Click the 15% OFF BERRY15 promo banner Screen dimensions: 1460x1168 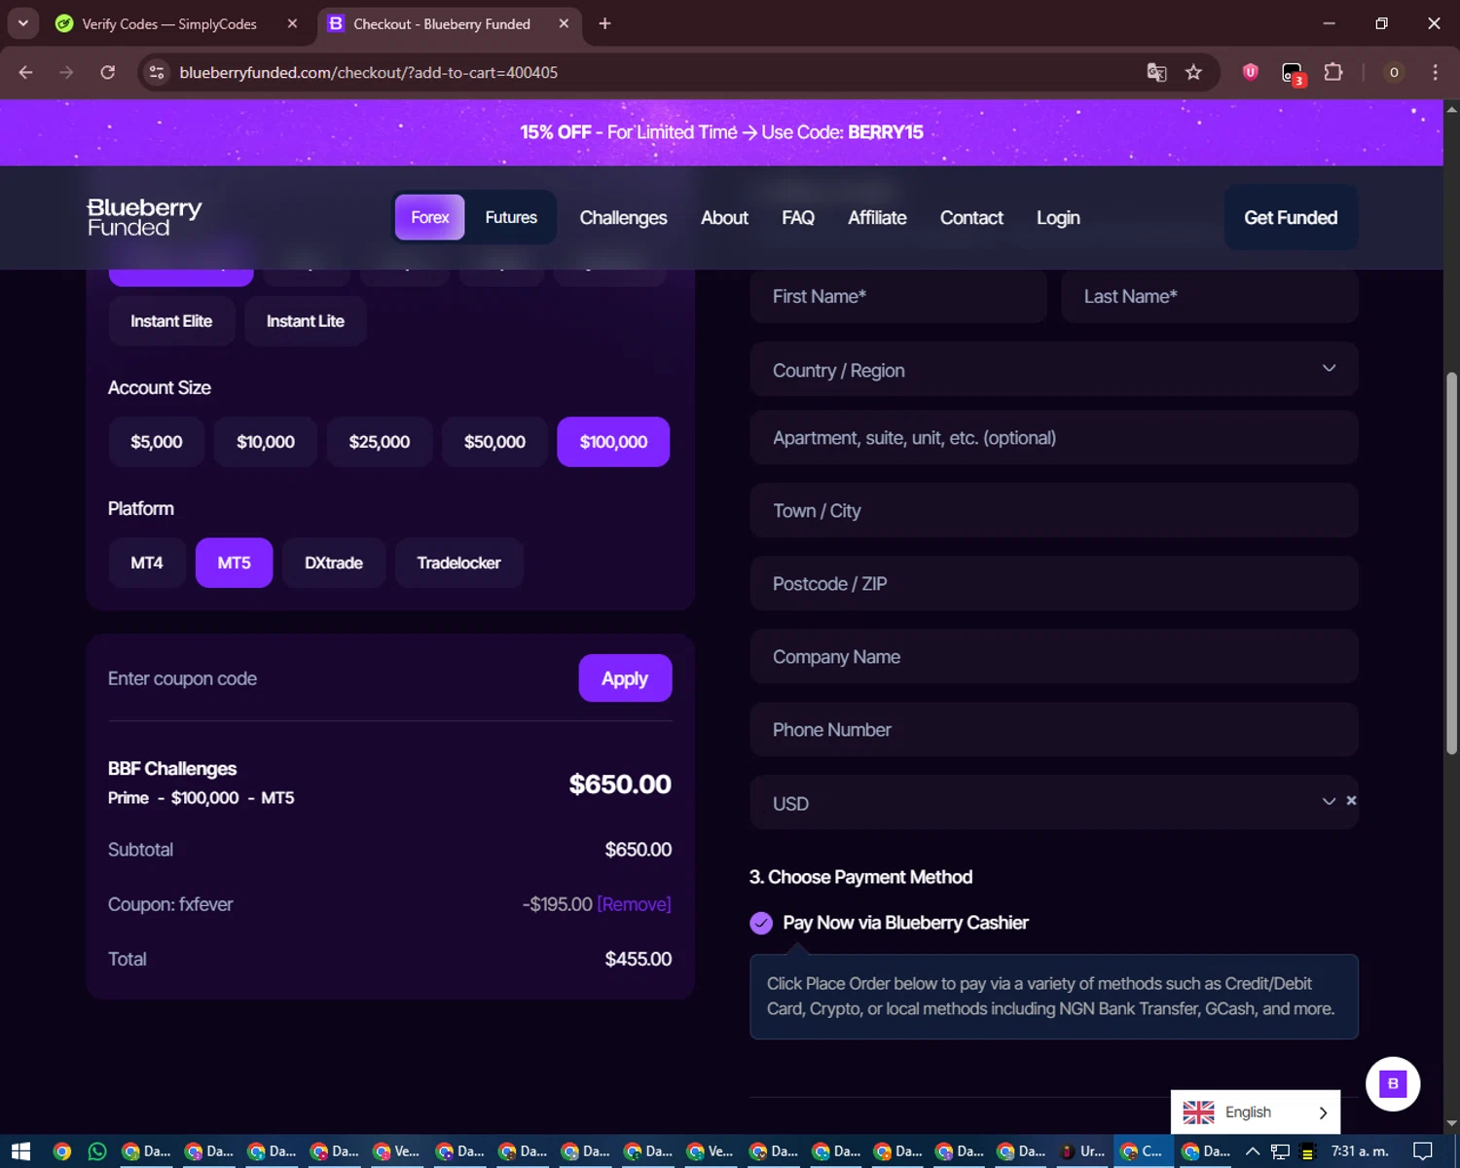721,132
